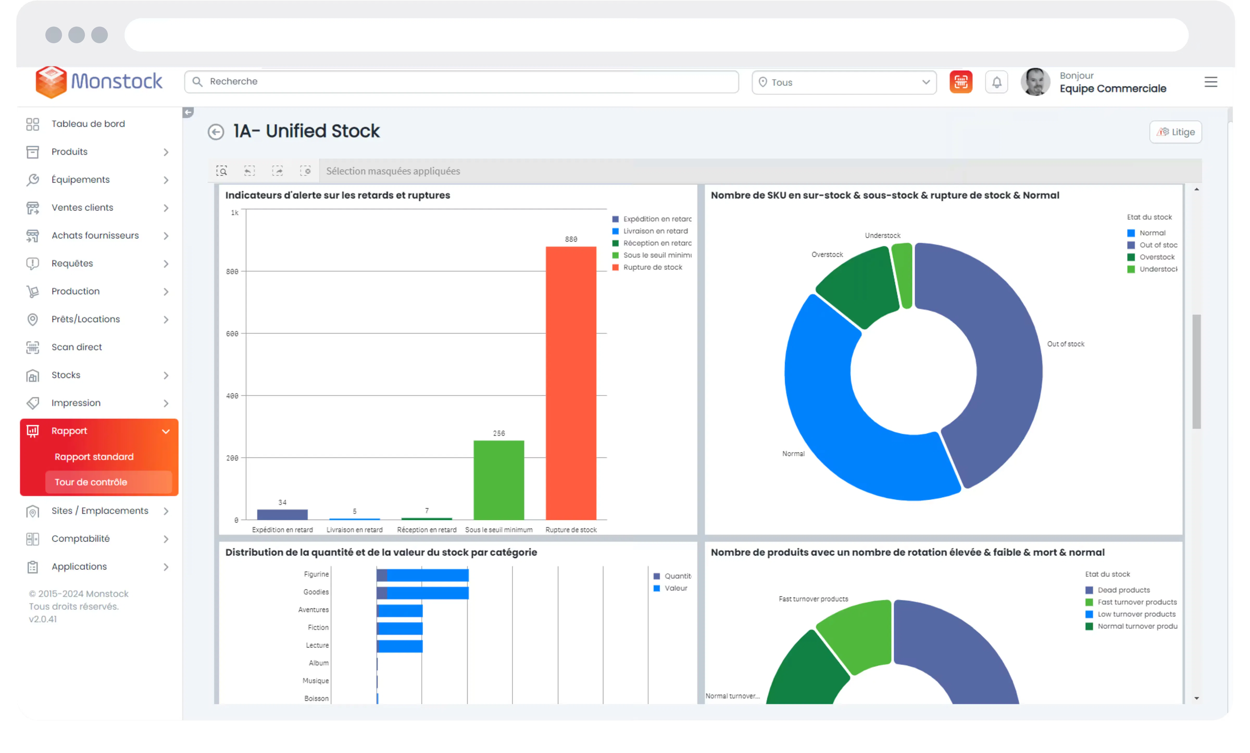Viewport: 1250px width, 753px height.
Task: Click the scroll down arrow of the dashboard
Action: point(1196,699)
